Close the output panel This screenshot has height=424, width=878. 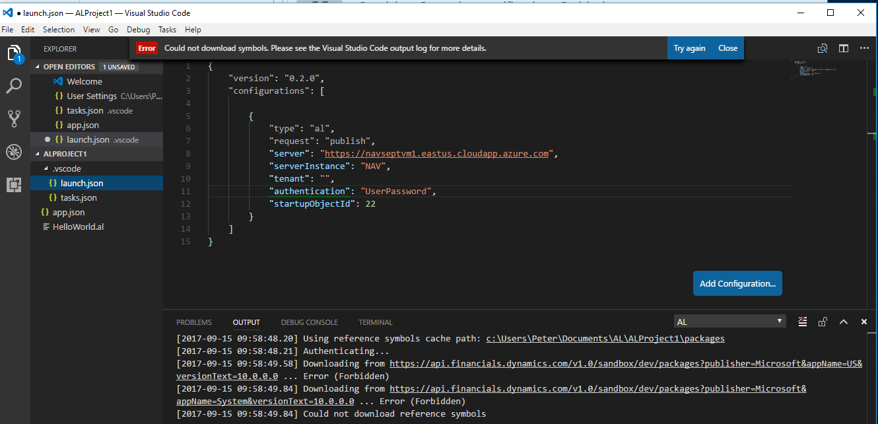(863, 322)
